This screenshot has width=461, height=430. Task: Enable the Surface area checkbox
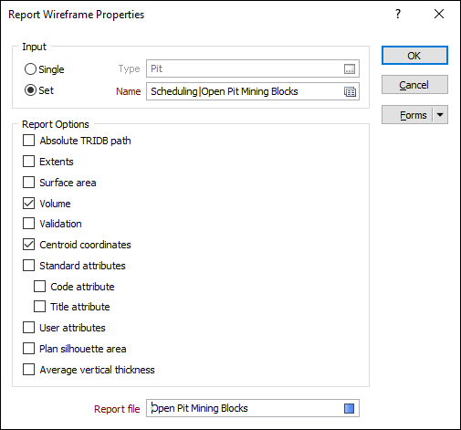pos(28,183)
